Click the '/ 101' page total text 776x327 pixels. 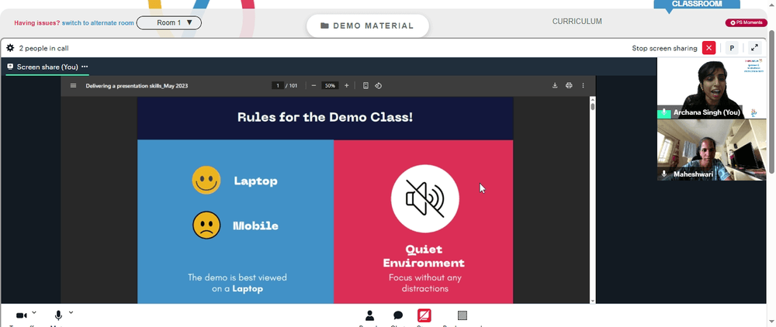[291, 86]
